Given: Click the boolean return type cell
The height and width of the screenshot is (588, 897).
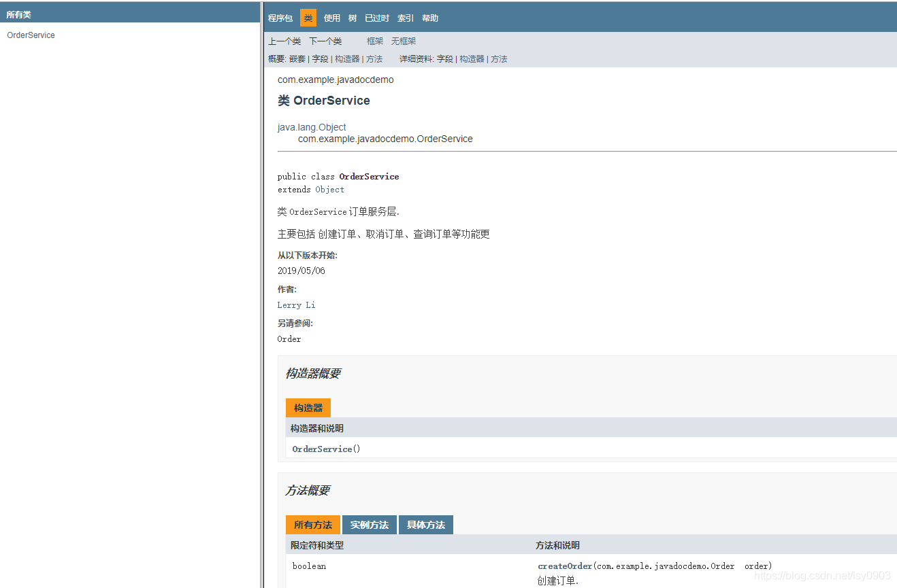Looking at the screenshot, I should point(309,566).
